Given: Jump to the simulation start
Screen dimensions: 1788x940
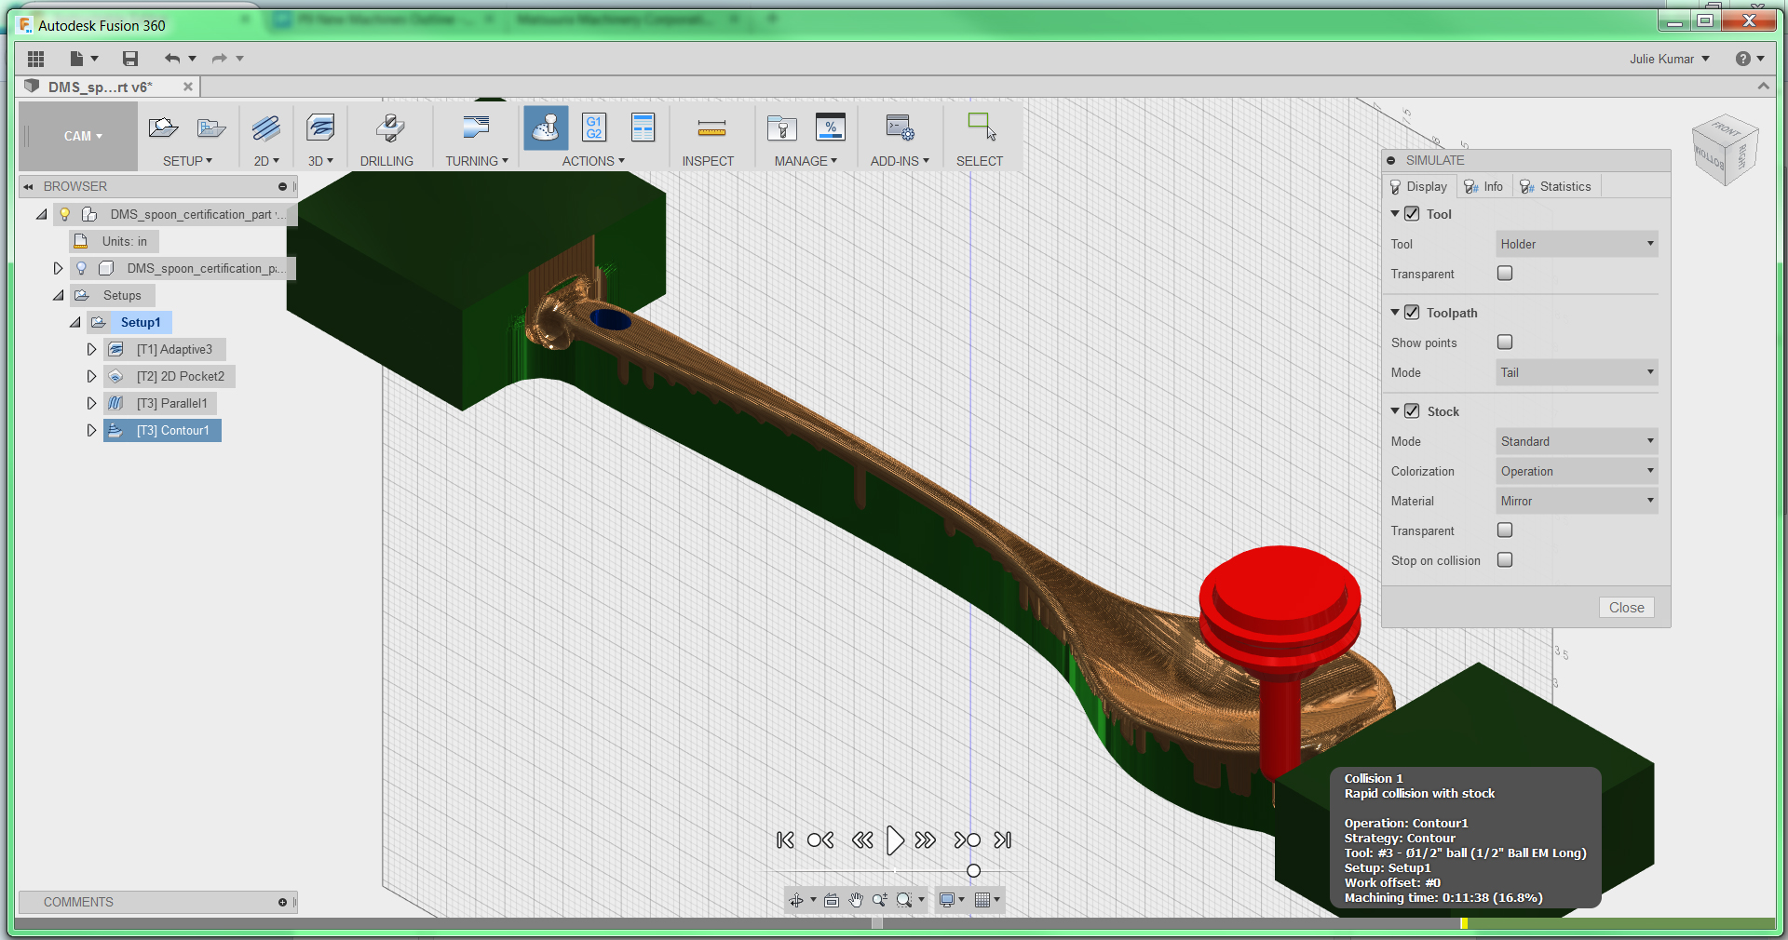Looking at the screenshot, I should pyautogui.click(x=785, y=840).
